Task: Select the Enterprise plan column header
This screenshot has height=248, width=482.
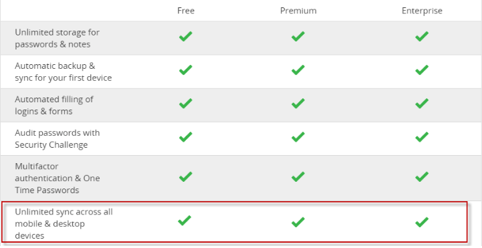Action: (422, 11)
